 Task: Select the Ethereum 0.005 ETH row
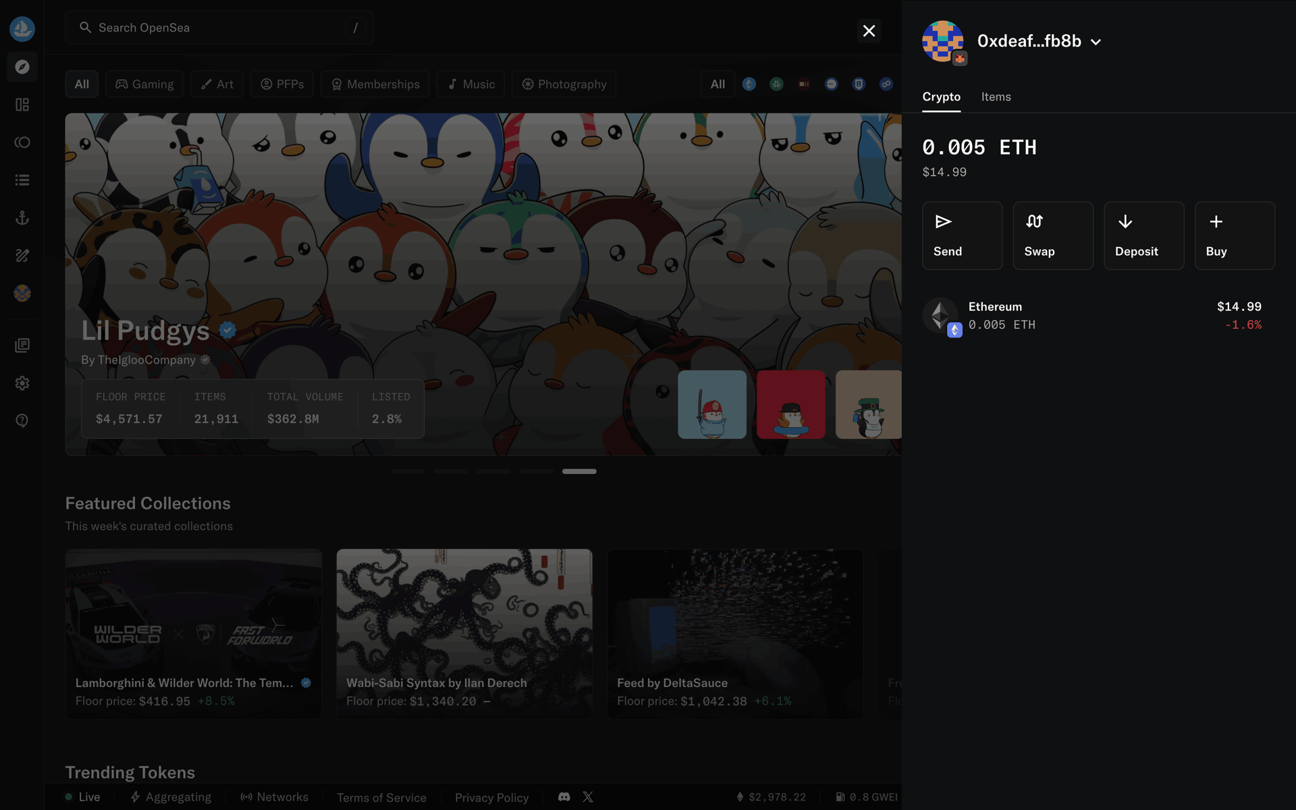(x=1098, y=315)
